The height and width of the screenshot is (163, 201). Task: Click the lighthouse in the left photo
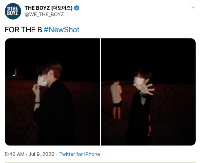pyautogui.click(x=15, y=73)
